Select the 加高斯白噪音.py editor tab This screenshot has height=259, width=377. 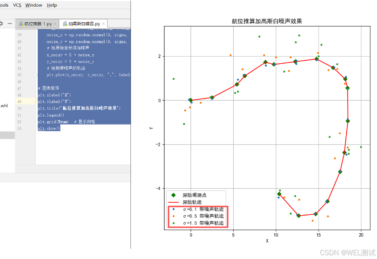84,24
